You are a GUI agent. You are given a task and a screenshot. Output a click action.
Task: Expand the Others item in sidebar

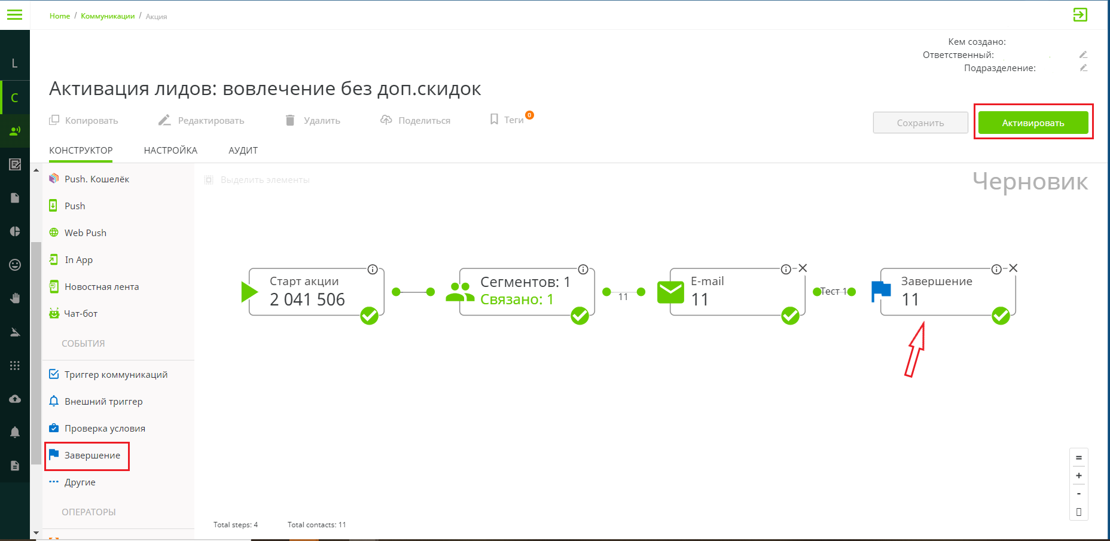point(80,482)
